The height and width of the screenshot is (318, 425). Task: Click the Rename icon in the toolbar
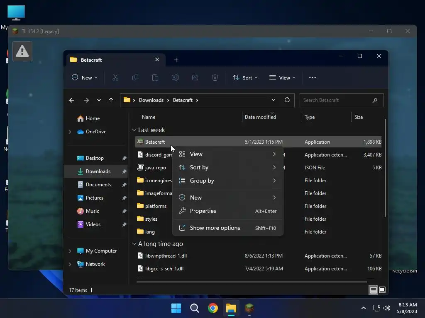[x=175, y=78]
